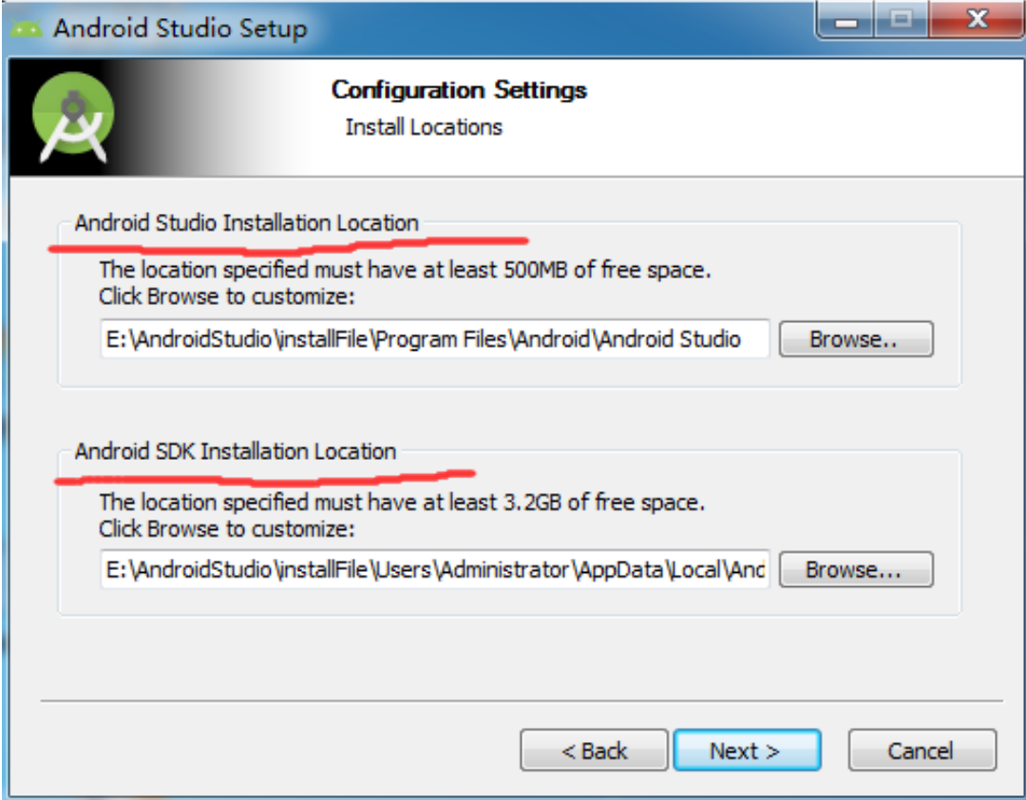Viewport: 1026px width, 800px height.
Task: Close the Android Studio Setup window
Action: (x=977, y=21)
